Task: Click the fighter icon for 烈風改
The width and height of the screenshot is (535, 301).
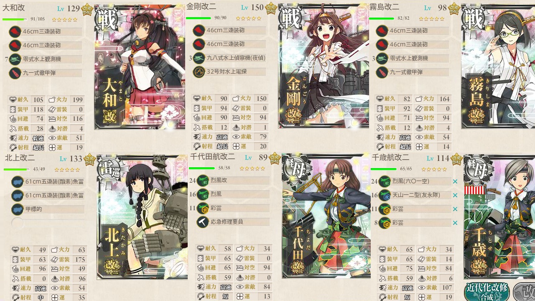Action: (202, 180)
